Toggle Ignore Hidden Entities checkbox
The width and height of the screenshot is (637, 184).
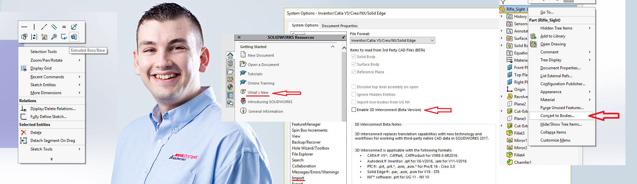354,94
